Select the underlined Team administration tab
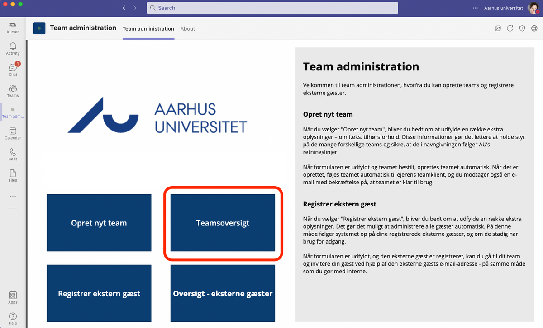Image resolution: width=543 pixels, height=328 pixels. [148, 28]
